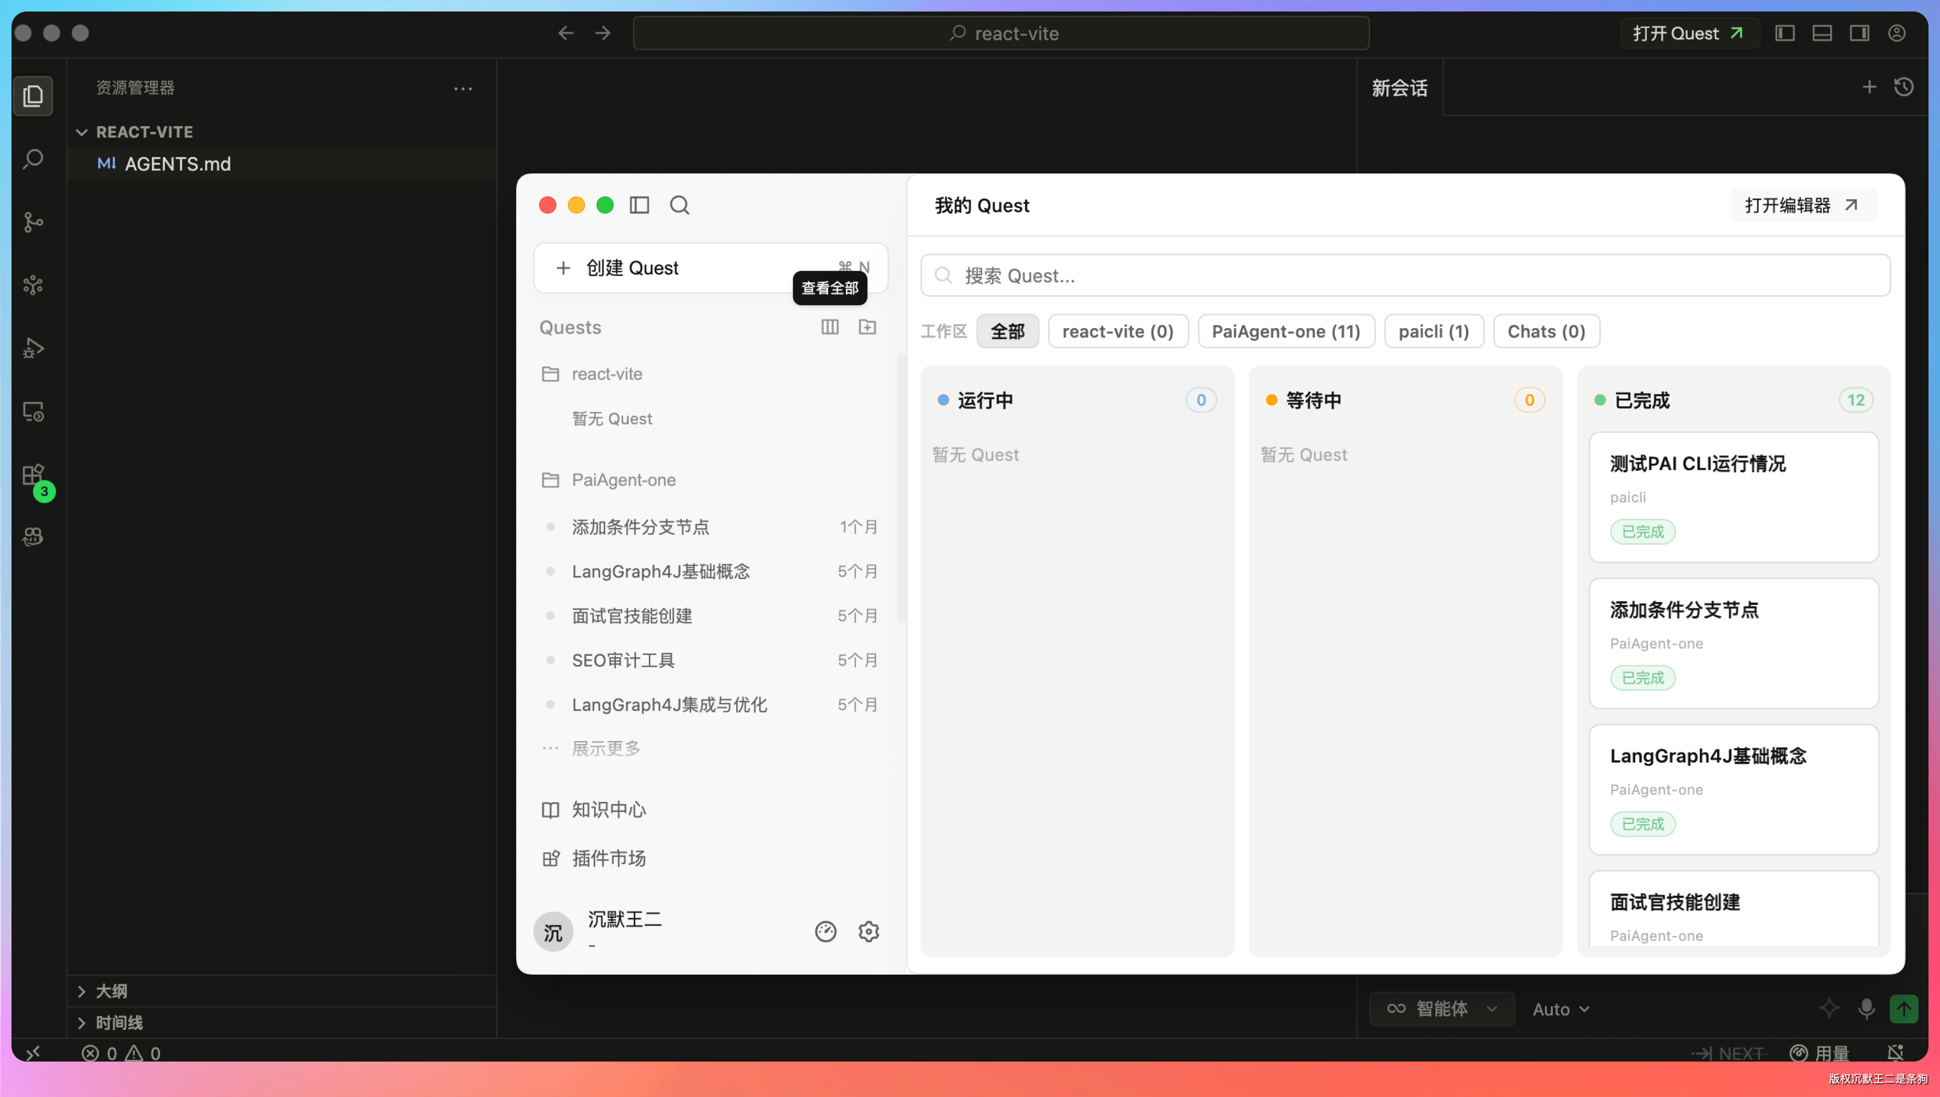This screenshot has height=1097, width=1940.
Task: Click the 用量 status bar item
Action: coord(1819,1052)
